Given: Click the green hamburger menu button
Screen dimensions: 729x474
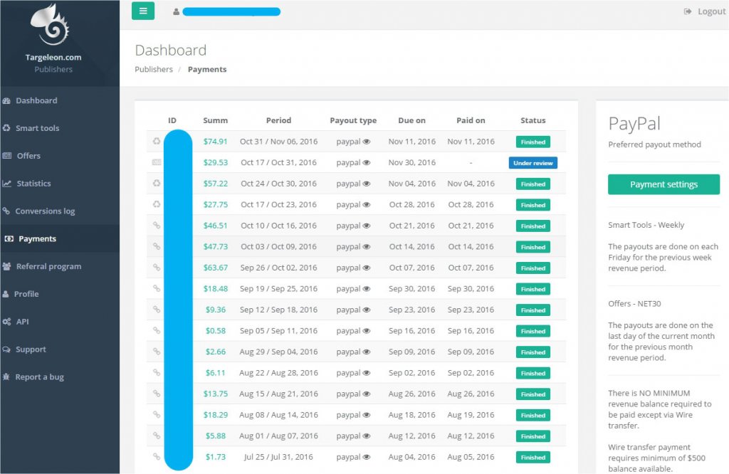Looking at the screenshot, I should [x=143, y=11].
